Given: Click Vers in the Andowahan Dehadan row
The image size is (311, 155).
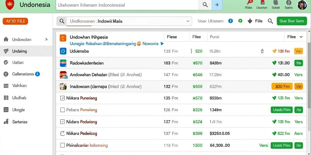Looking at the screenshot, I should 299,75.
